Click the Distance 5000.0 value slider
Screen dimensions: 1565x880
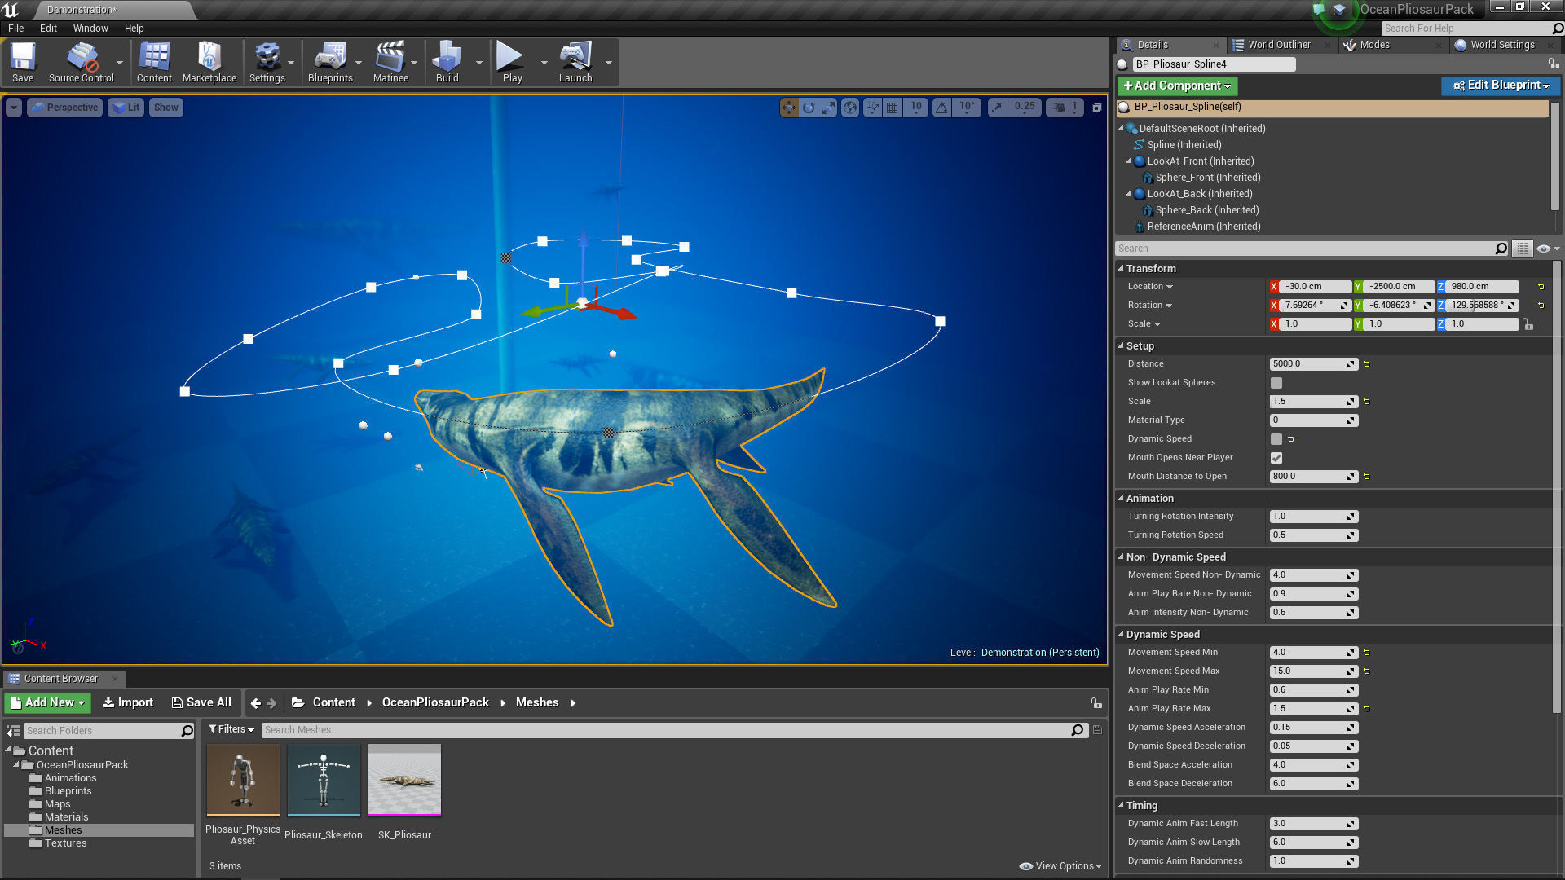[x=1313, y=364]
